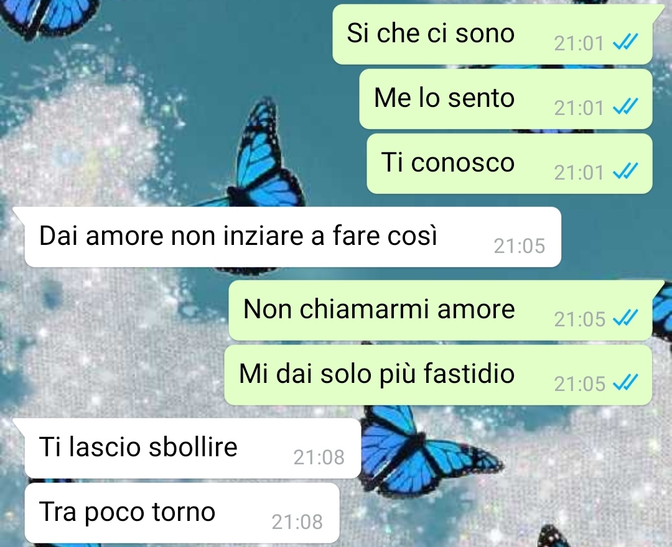Image resolution: width=672 pixels, height=547 pixels.
Task: Tap the 'Ti conosco' message bubble
Action: 510,163
